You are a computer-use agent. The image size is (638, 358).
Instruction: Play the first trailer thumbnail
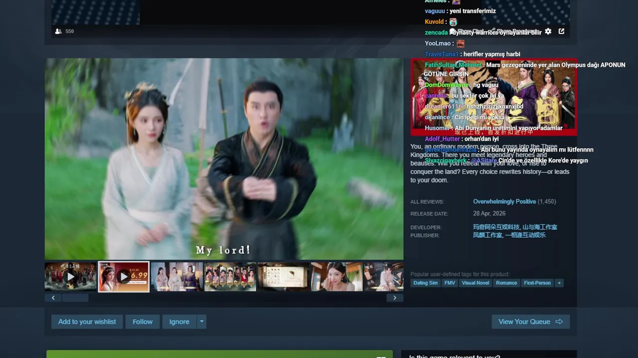coord(70,276)
